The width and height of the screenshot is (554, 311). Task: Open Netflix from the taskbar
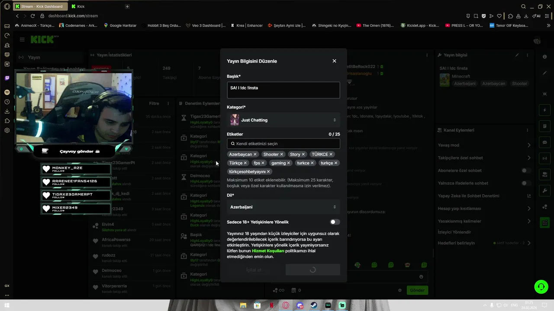(x=271, y=305)
